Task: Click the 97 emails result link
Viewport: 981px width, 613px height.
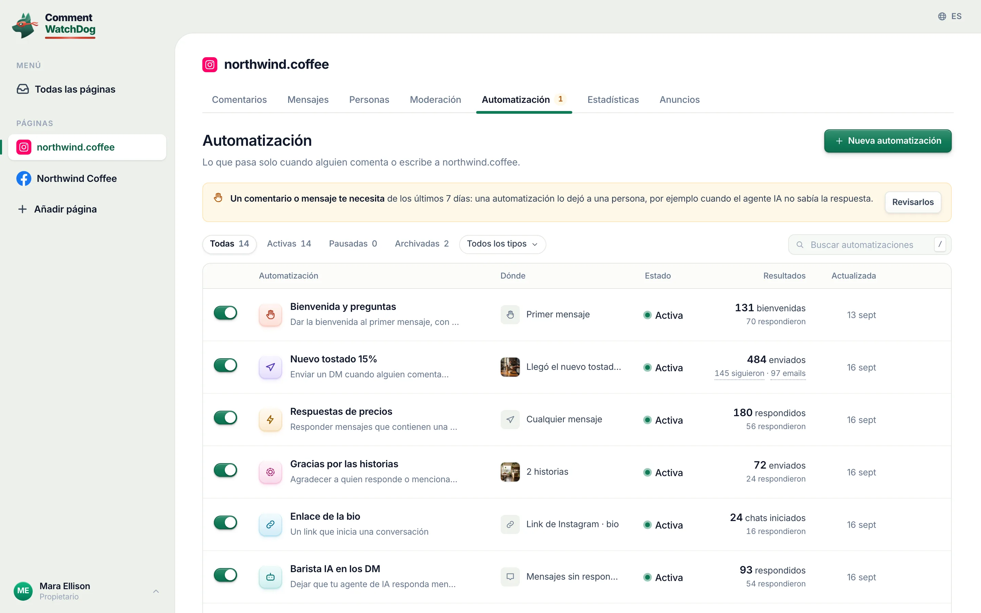Action: [788, 373]
